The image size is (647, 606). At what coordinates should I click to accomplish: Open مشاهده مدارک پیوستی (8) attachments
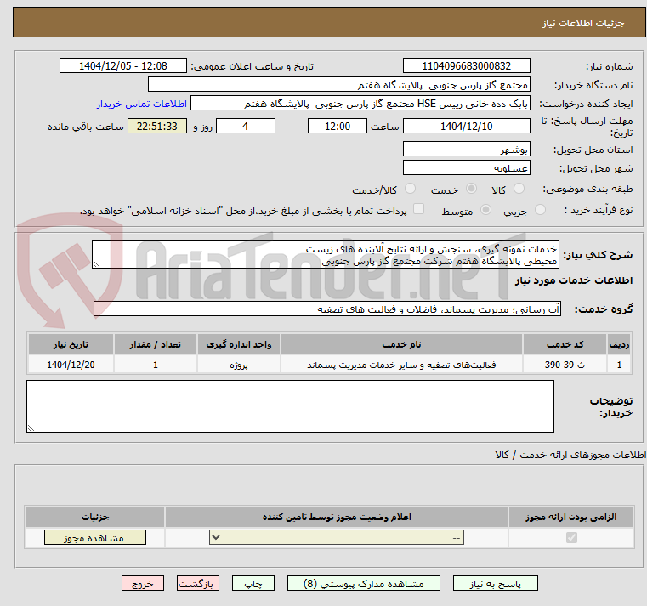pos(364,583)
